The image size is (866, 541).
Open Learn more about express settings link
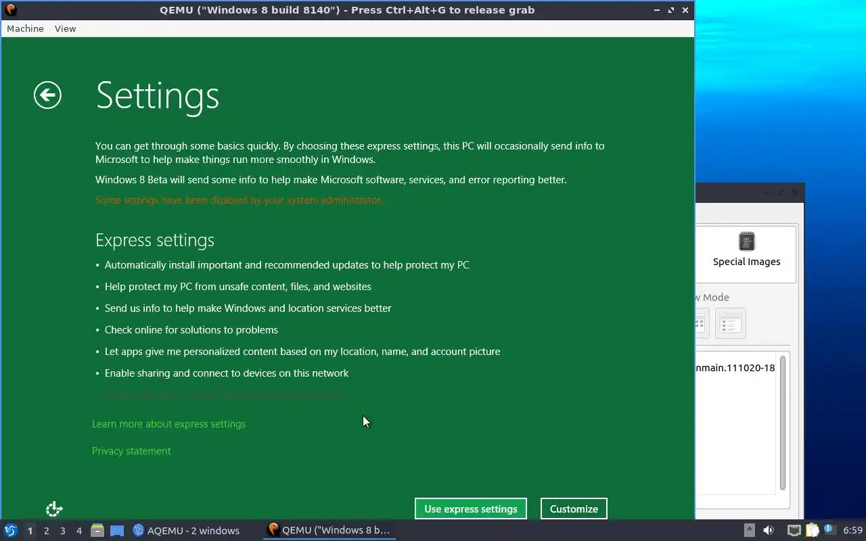[x=168, y=424]
